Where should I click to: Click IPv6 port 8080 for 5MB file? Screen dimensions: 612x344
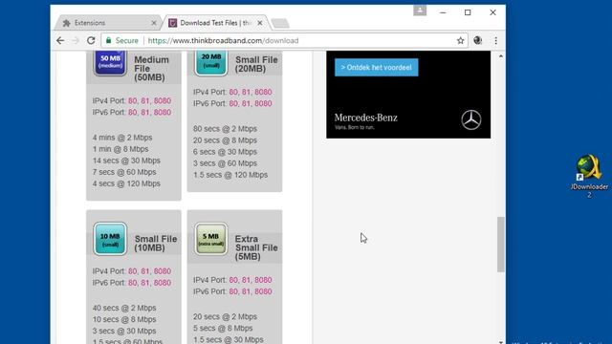(x=263, y=291)
